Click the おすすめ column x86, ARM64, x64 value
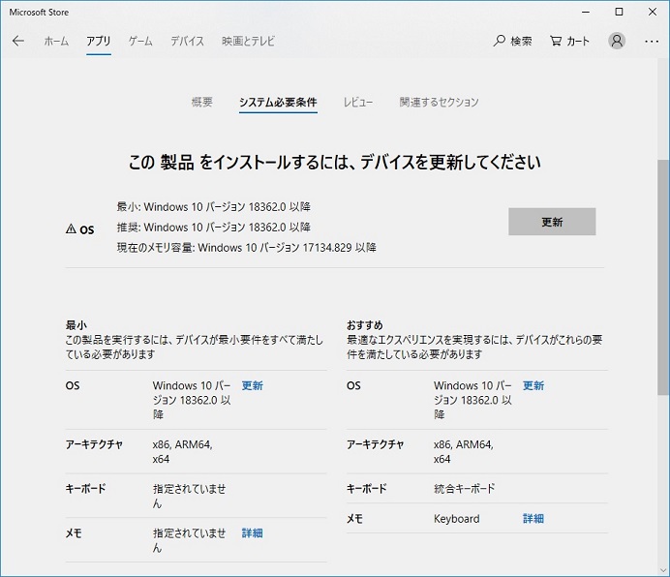This screenshot has width=670, height=577. point(464,452)
